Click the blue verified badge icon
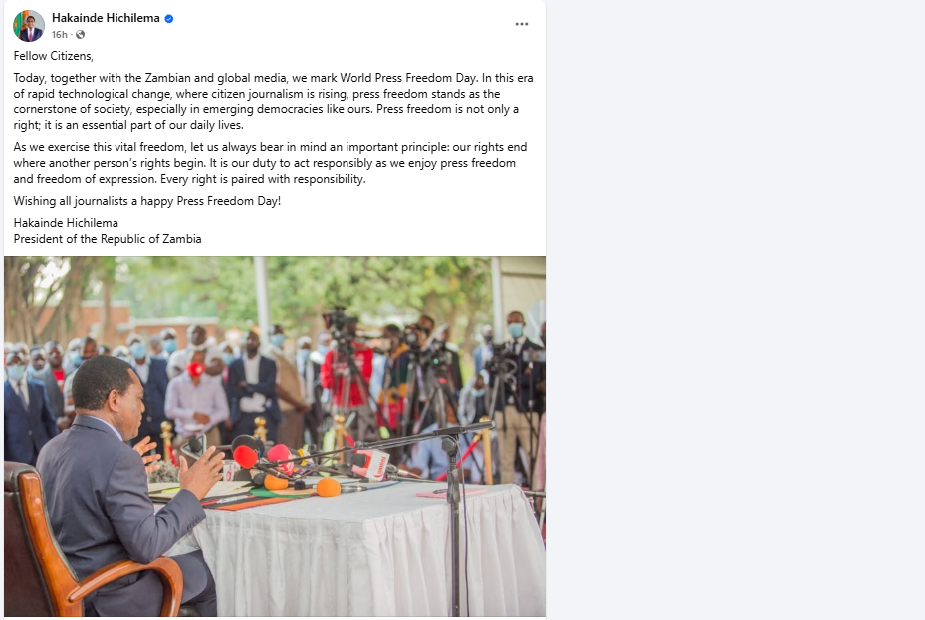 point(169,19)
